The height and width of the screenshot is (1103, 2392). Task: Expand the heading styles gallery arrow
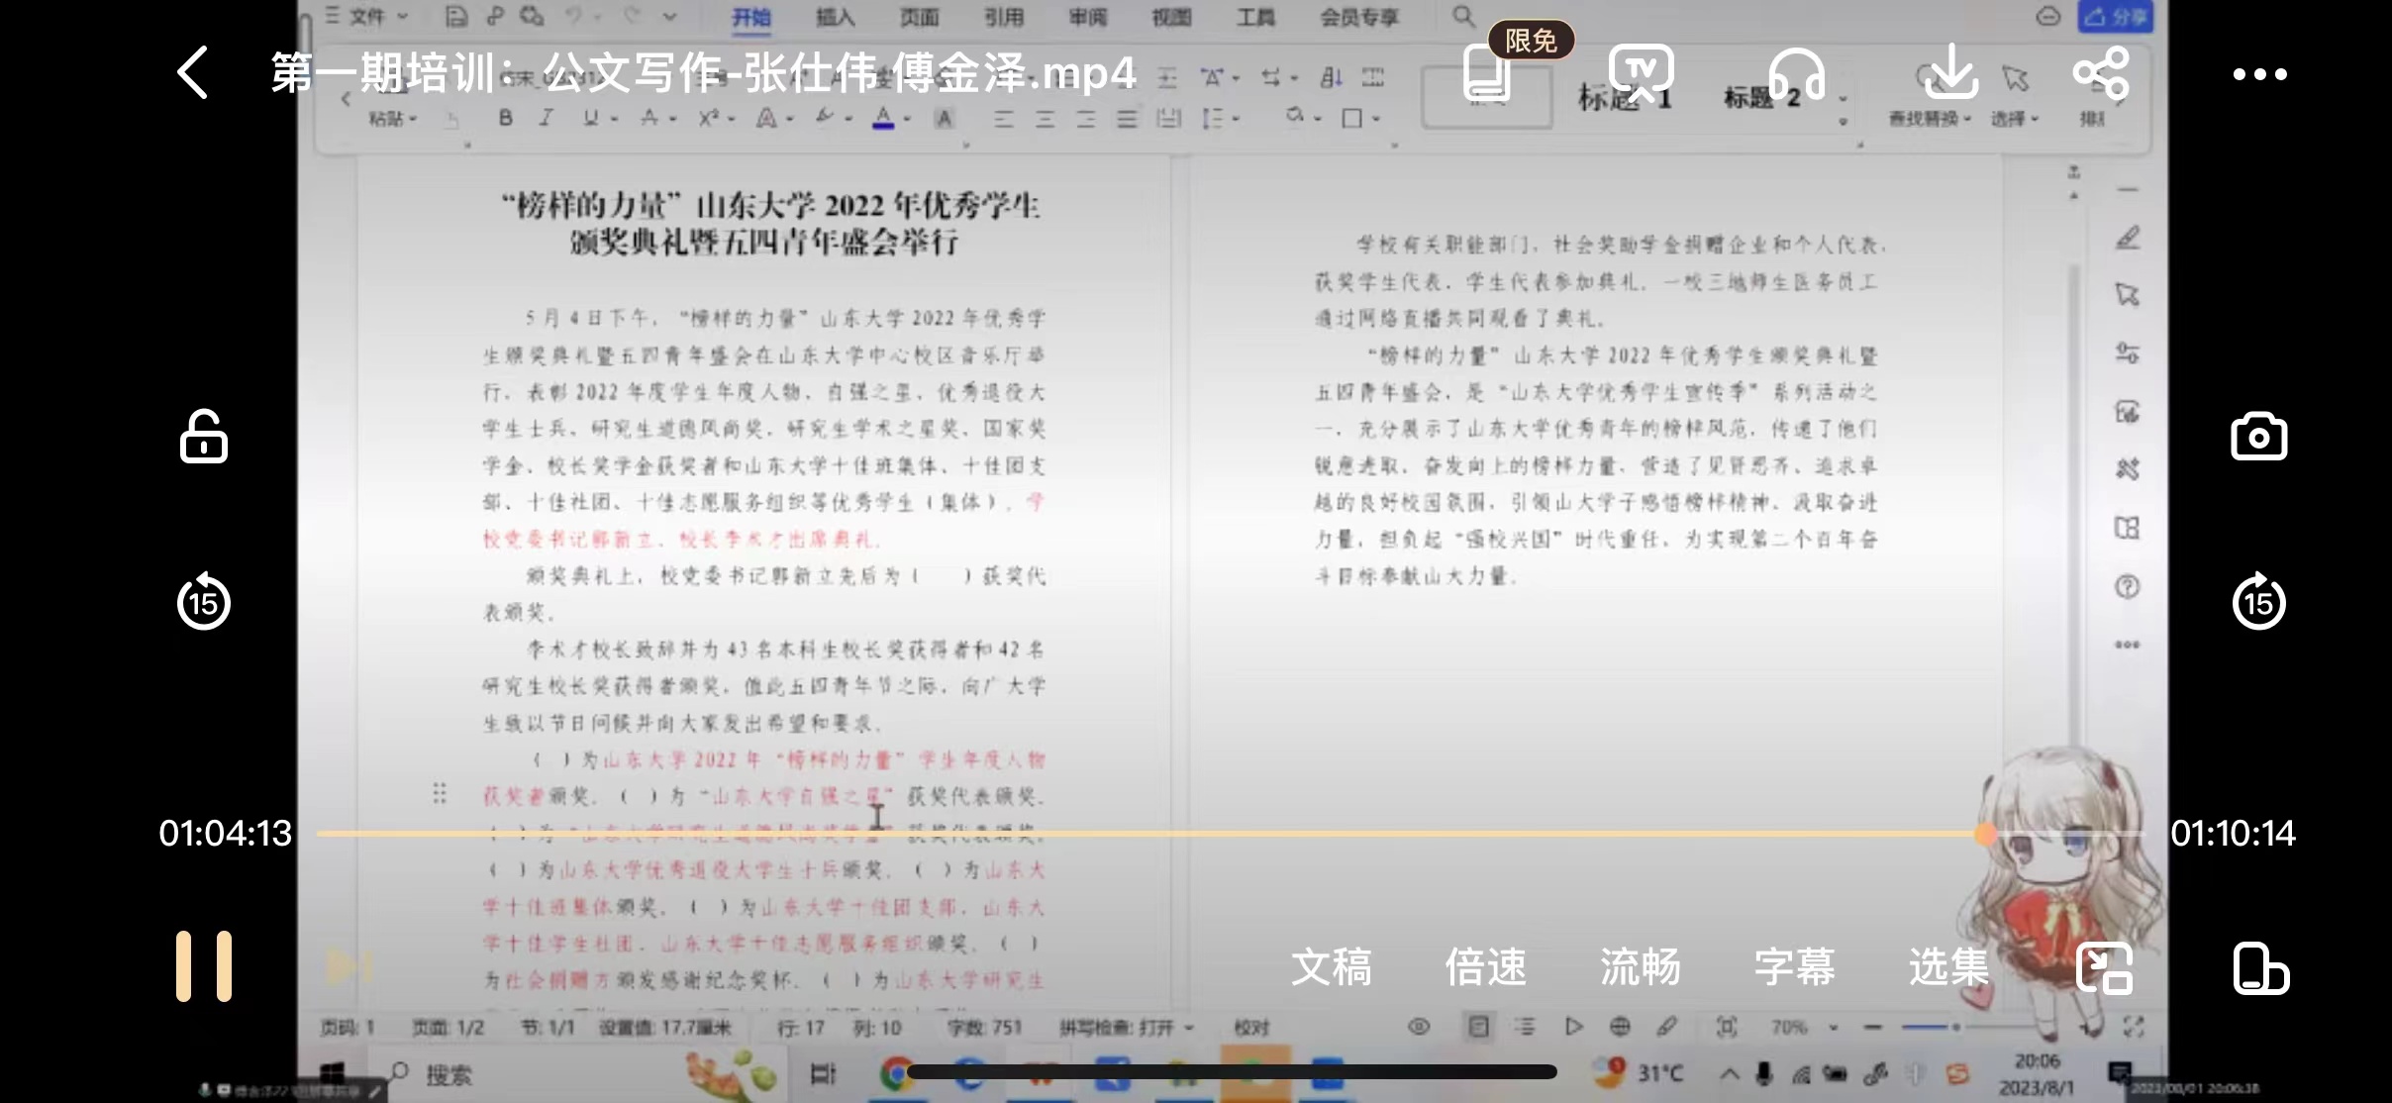click(1844, 121)
